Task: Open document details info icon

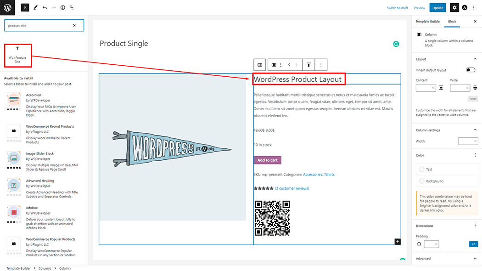Action: pos(63,8)
